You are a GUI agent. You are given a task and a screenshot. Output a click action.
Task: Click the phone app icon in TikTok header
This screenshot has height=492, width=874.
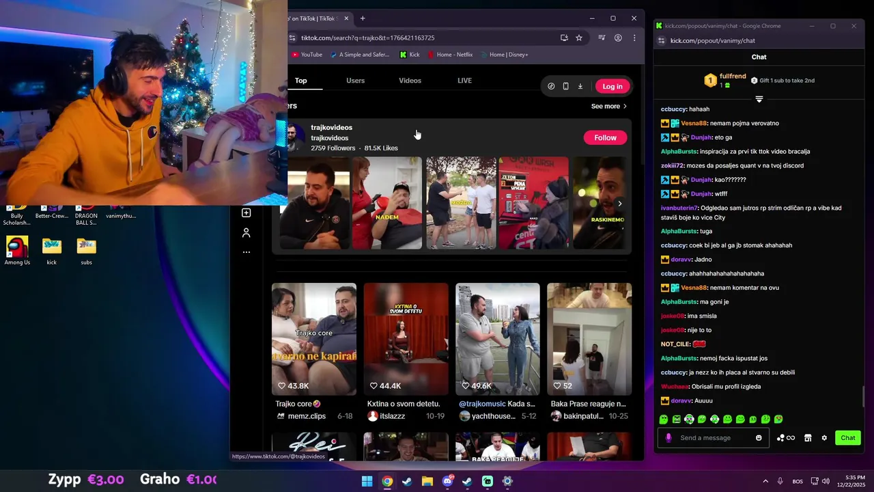click(x=565, y=86)
